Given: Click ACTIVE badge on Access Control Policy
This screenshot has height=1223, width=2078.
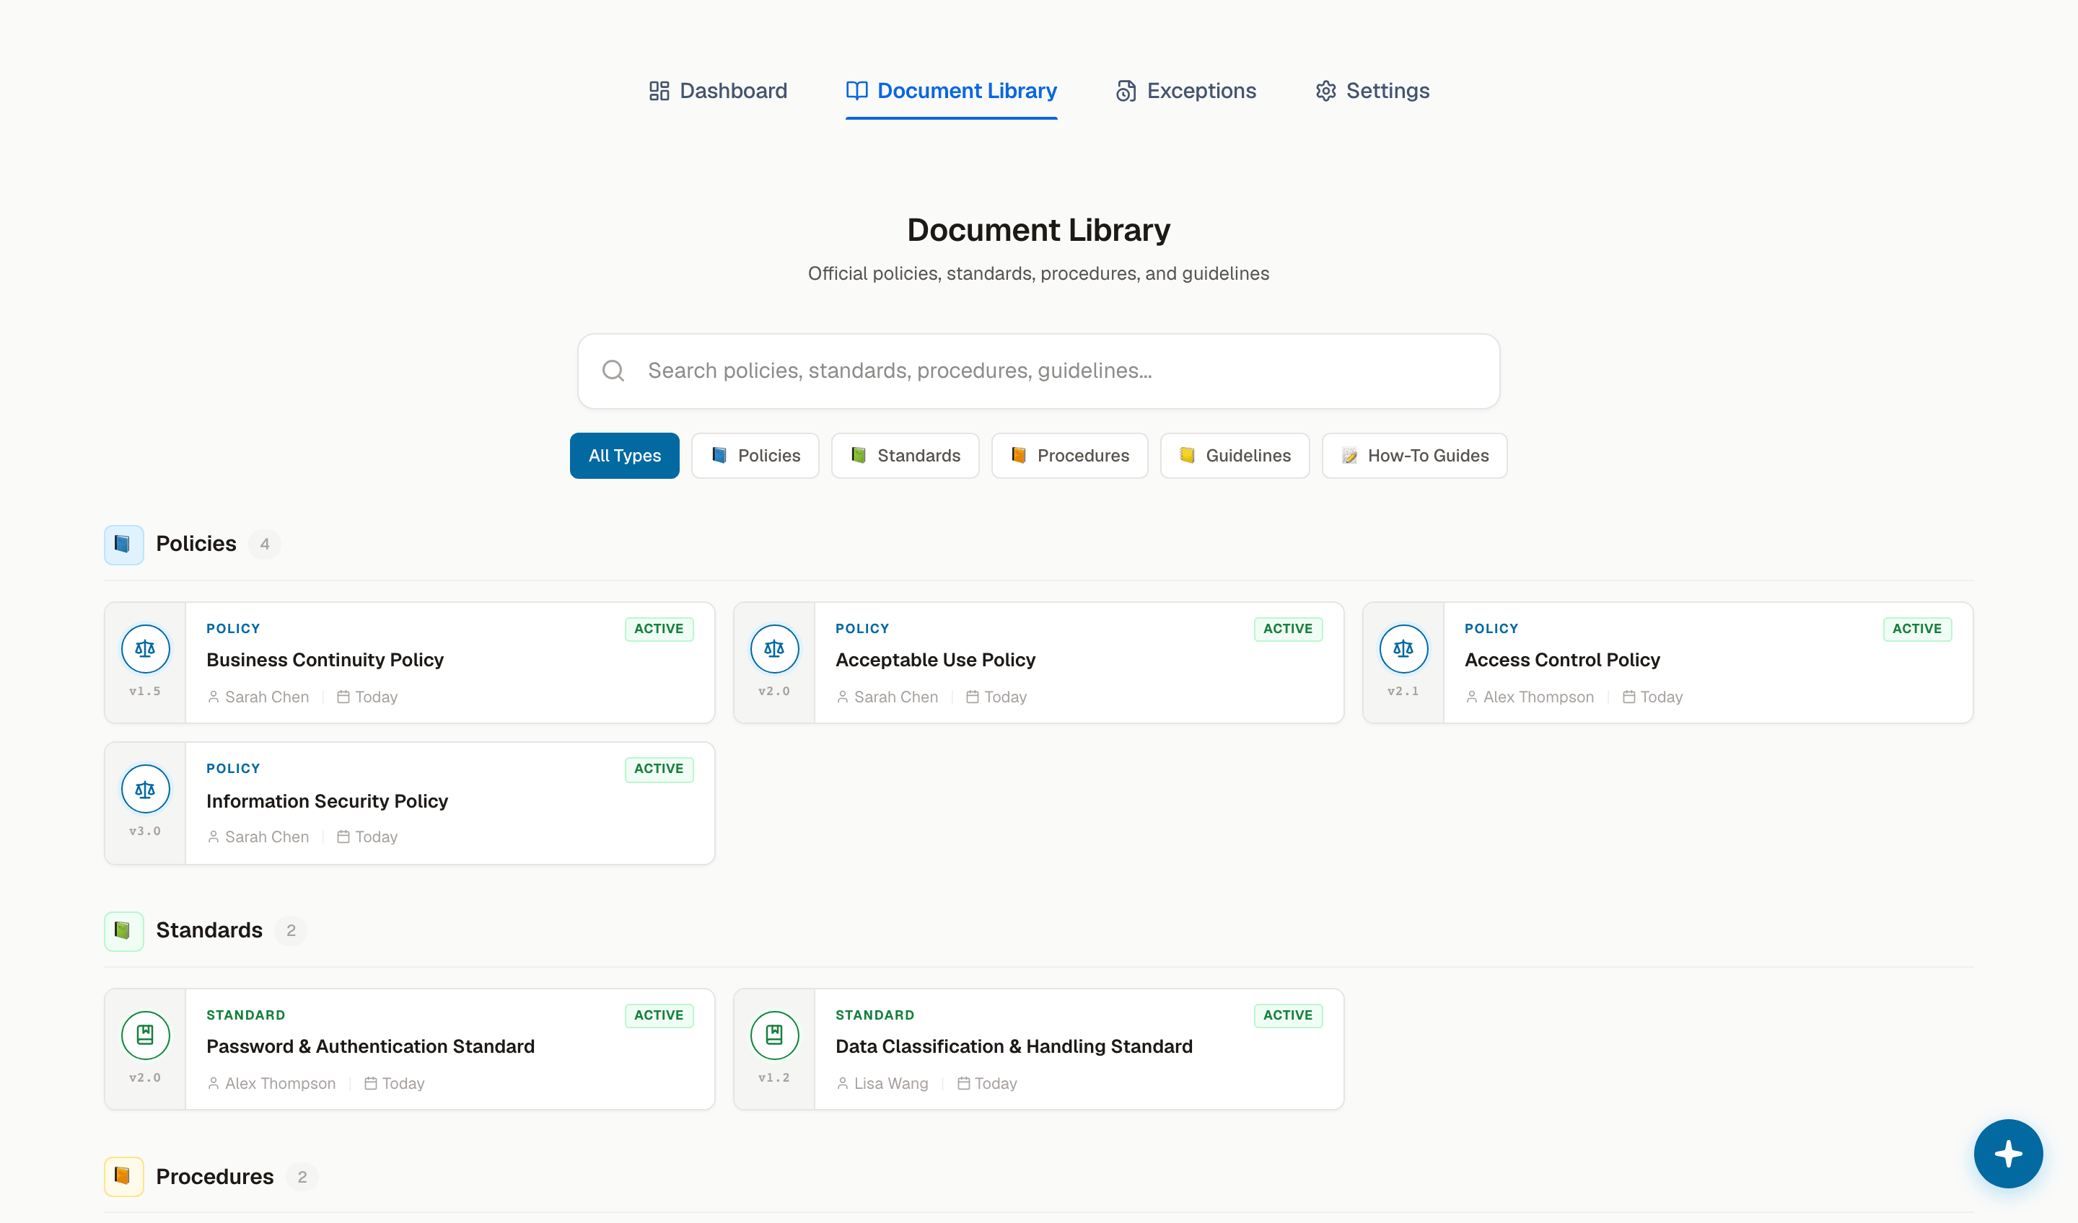Looking at the screenshot, I should (1917, 629).
